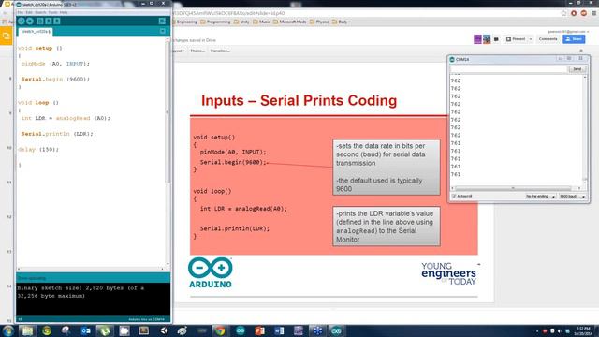The image size is (599, 337).
Task: Open the Music bookmarks folder
Action: coord(262,22)
